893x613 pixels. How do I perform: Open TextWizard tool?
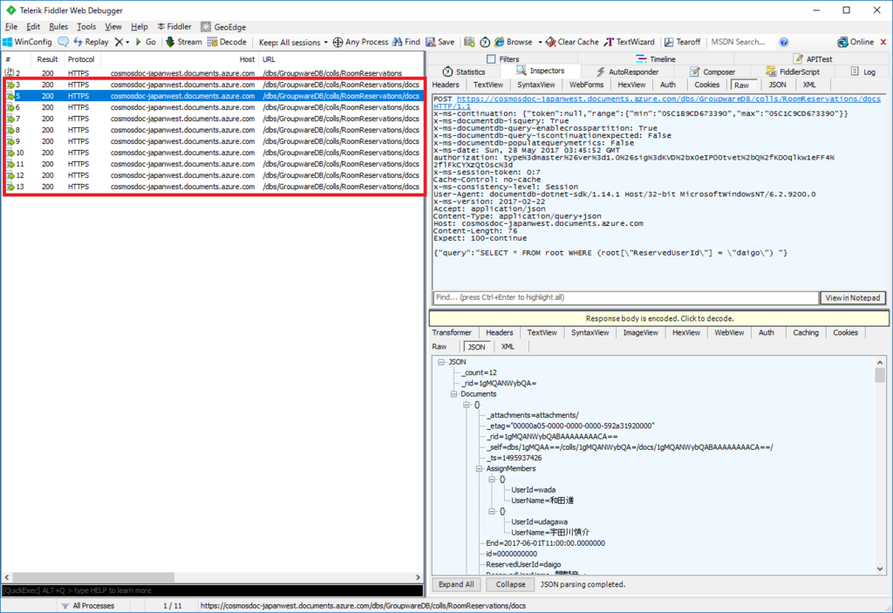630,42
